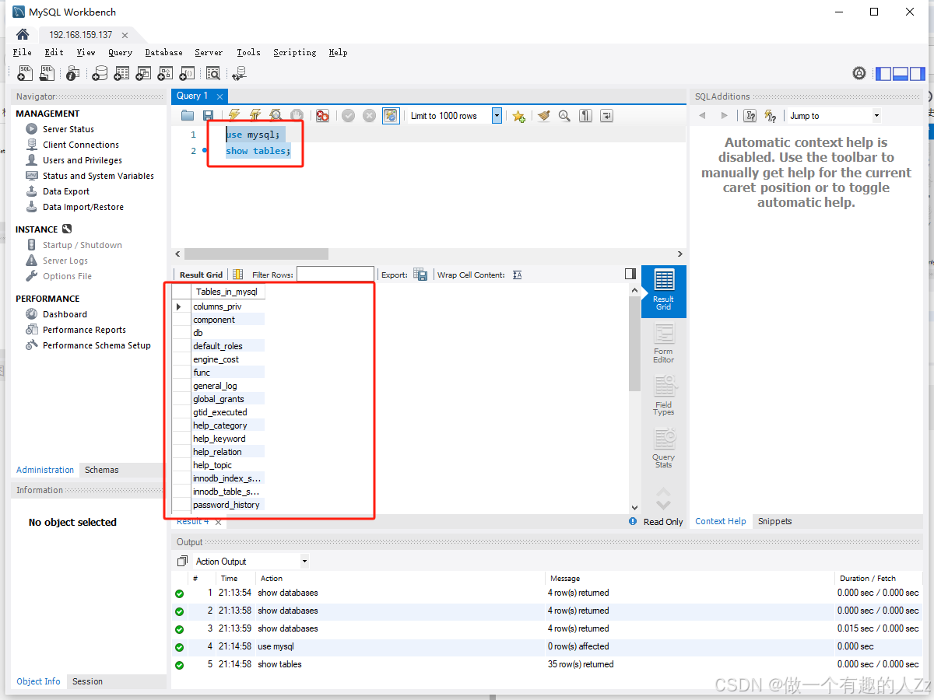Open Dashboard under Performance
The height and width of the screenshot is (700, 934).
click(x=65, y=314)
